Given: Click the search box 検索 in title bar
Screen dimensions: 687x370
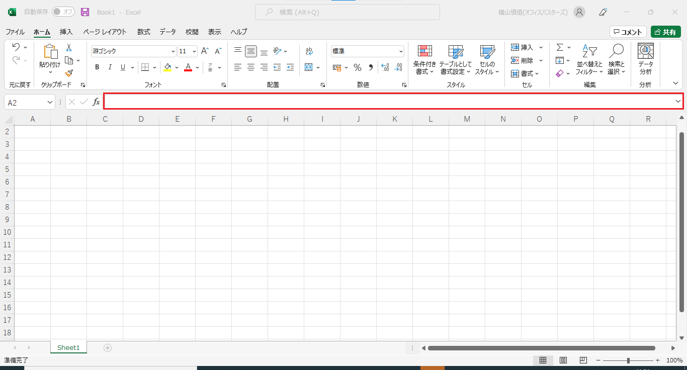Looking at the screenshot, I should (347, 12).
